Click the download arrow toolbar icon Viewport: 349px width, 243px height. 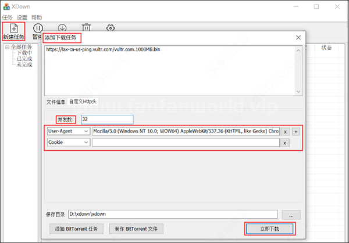point(62,27)
